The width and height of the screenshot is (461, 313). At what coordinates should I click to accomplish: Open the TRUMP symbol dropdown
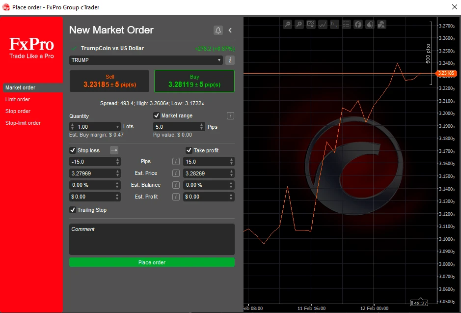tap(145, 60)
